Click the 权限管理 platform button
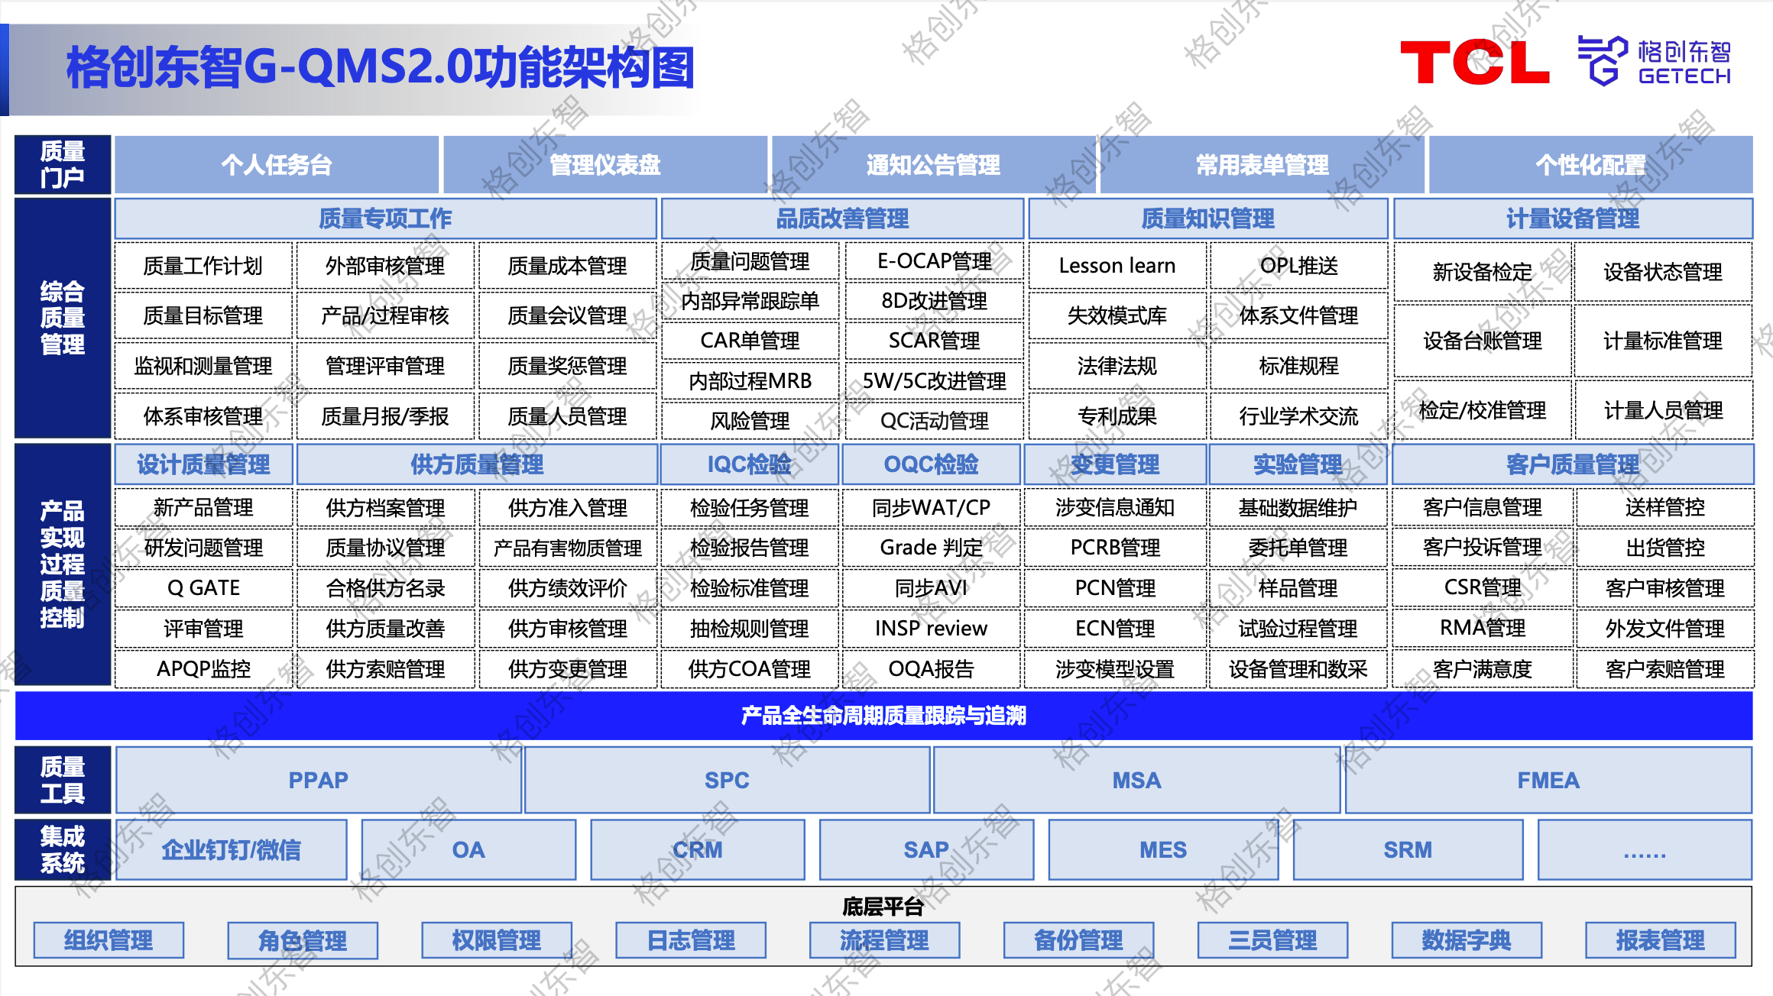The height and width of the screenshot is (996, 1773). 497,940
